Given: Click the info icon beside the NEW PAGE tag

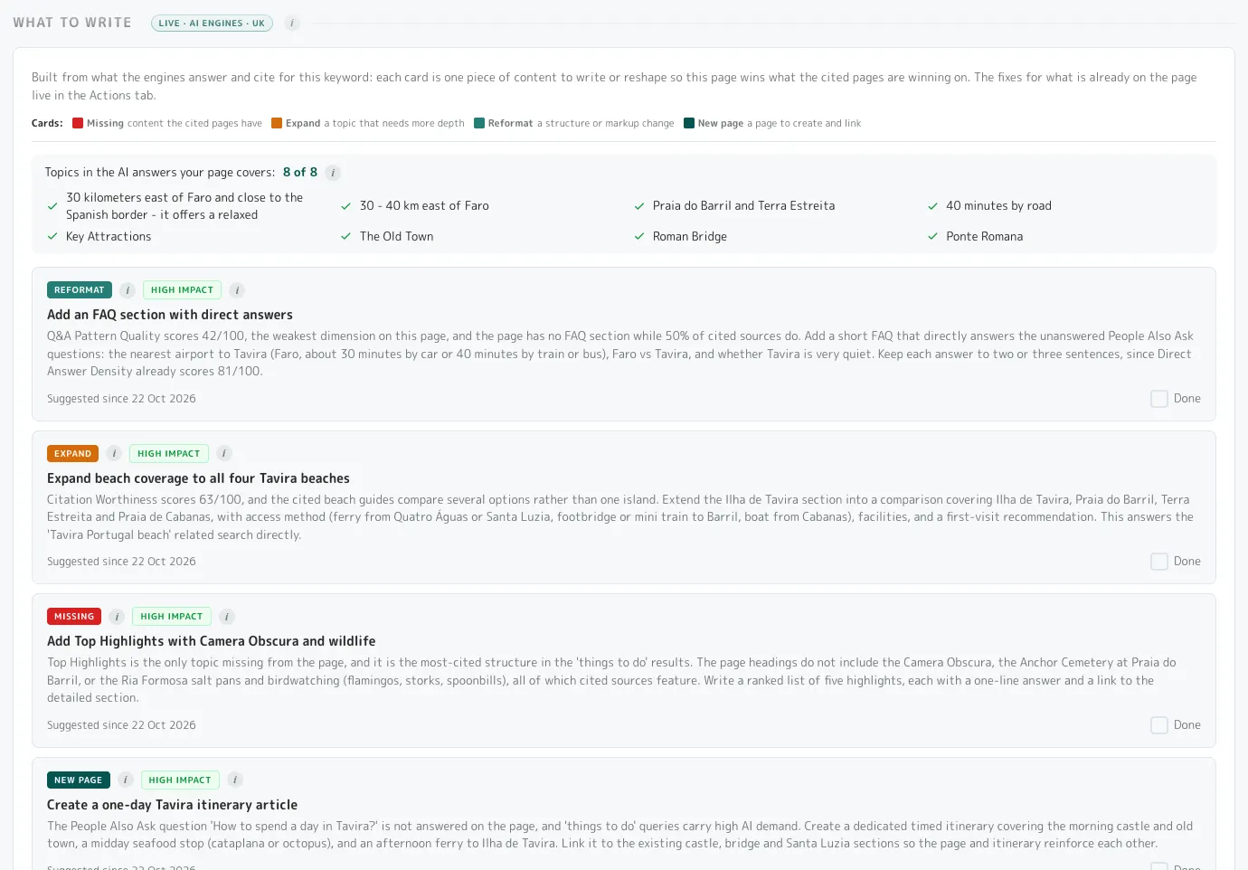Looking at the screenshot, I should 126,780.
